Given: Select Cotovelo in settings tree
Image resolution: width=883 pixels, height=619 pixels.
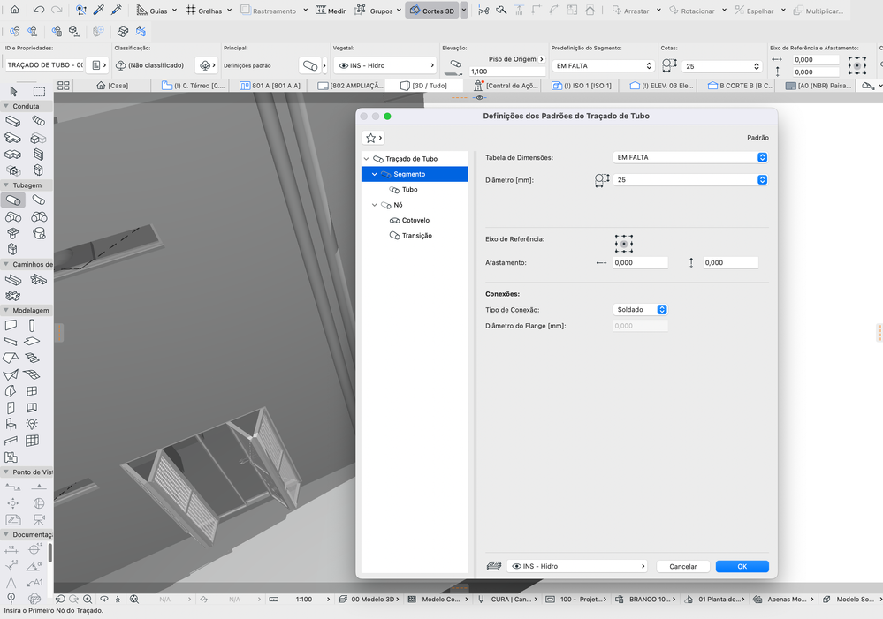Looking at the screenshot, I should [415, 220].
